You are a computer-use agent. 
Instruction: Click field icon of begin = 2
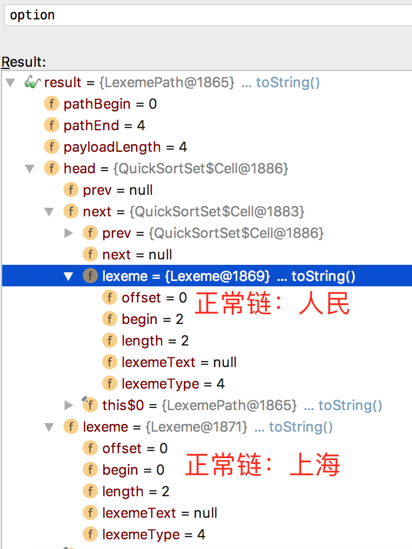110,319
